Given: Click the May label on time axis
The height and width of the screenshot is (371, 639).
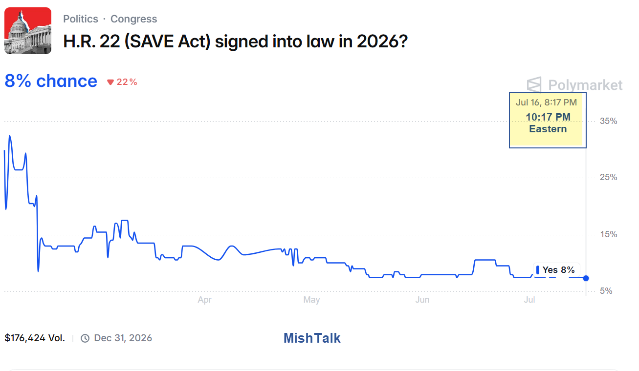Looking at the screenshot, I should (311, 300).
